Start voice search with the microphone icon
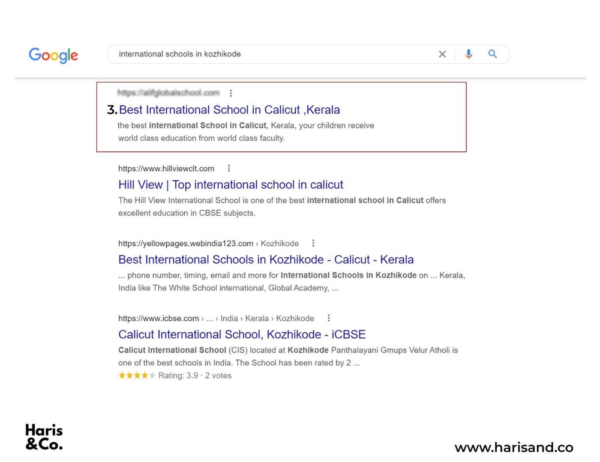Screen dimensions: 600x462 coord(469,54)
